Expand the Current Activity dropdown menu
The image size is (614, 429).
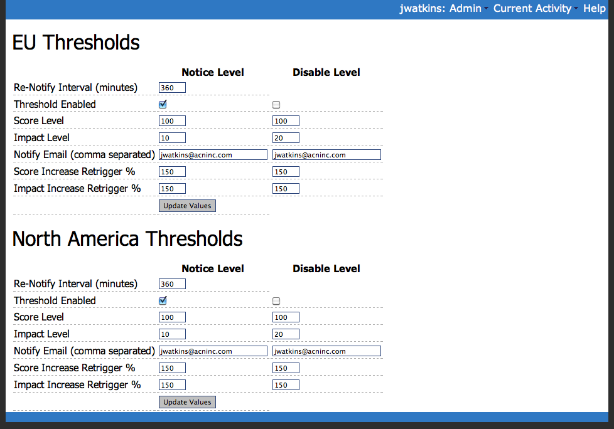click(x=536, y=9)
